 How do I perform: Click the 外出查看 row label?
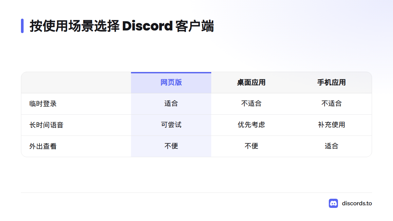coord(43,146)
